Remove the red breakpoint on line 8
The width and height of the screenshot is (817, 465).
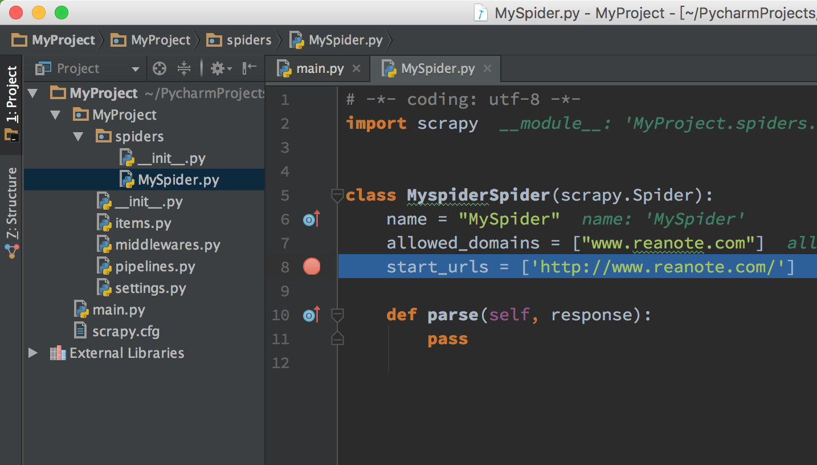(312, 267)
